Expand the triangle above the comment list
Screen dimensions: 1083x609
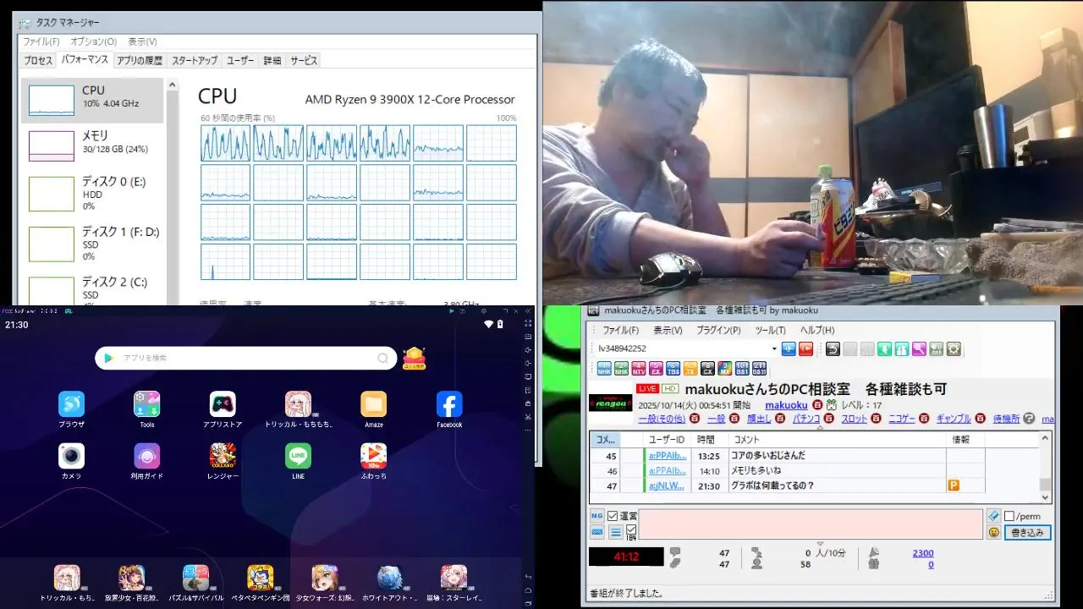click(820, 427)
